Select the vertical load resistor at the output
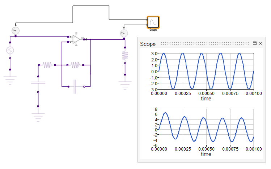Screen dimensions: 271x169 pos(125,55)
